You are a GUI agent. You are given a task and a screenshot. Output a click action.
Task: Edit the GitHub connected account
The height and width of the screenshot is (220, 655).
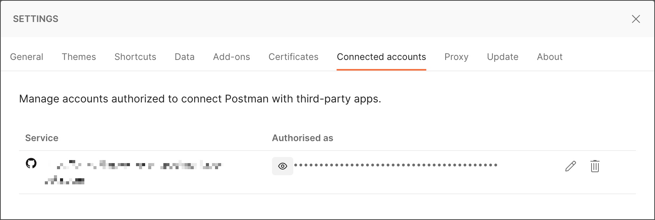tap(571, 166)
